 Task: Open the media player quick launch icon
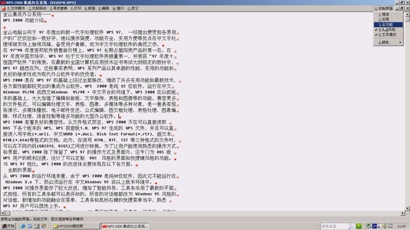[x=44, y=226]
